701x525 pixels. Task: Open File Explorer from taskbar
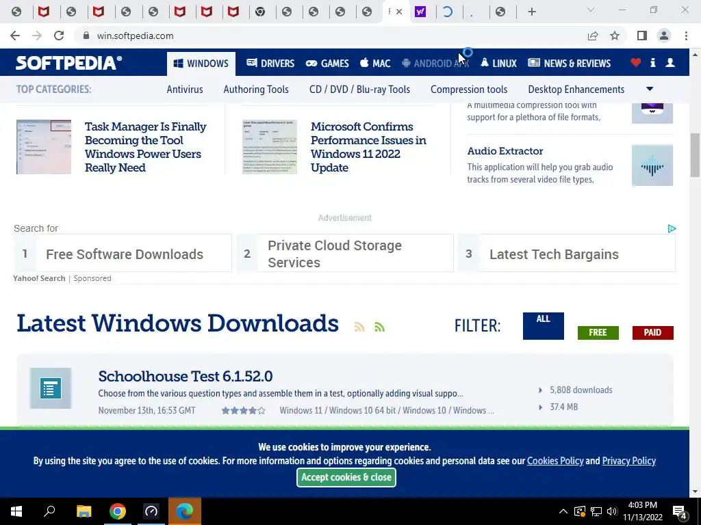pos(84,511)
